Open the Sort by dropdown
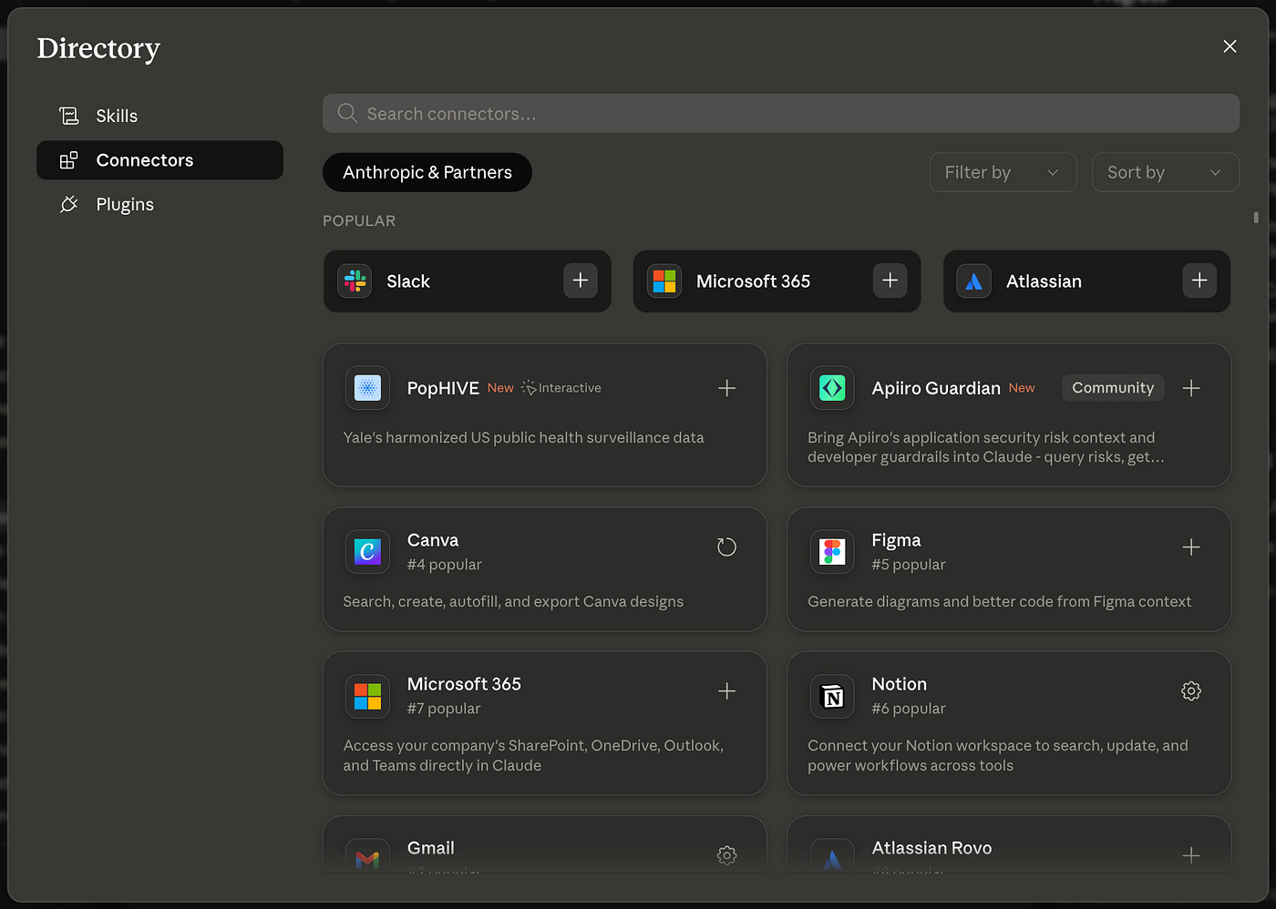The height and width of the screenshot is (909, 1276). tap(1165, 172)
